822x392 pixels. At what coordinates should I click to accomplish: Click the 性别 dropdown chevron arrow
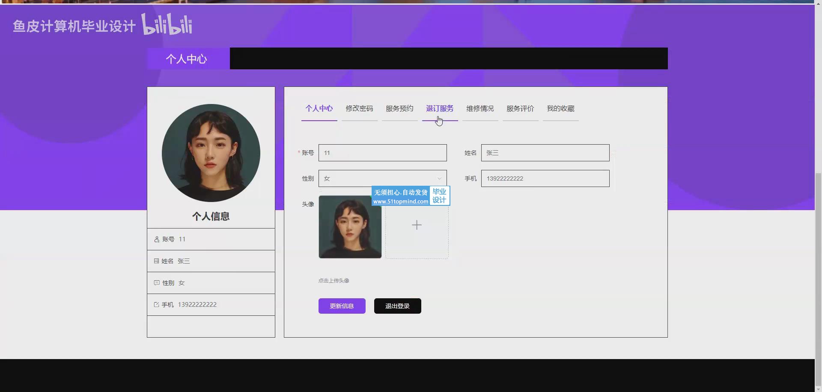tap(439, 178)
